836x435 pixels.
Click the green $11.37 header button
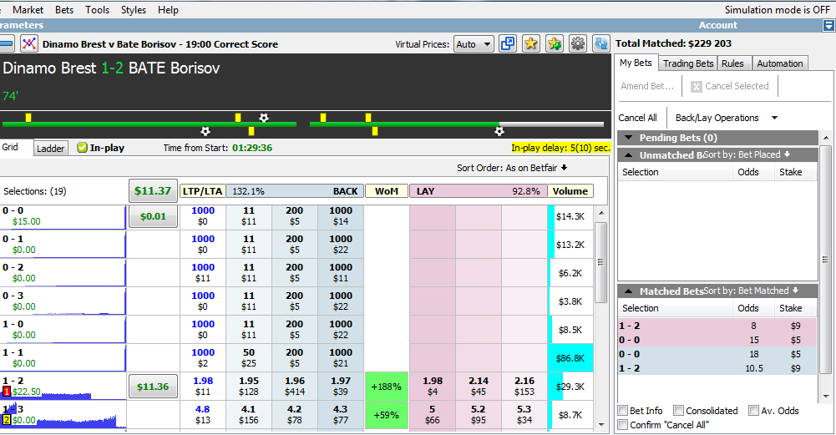click(153, 191)
